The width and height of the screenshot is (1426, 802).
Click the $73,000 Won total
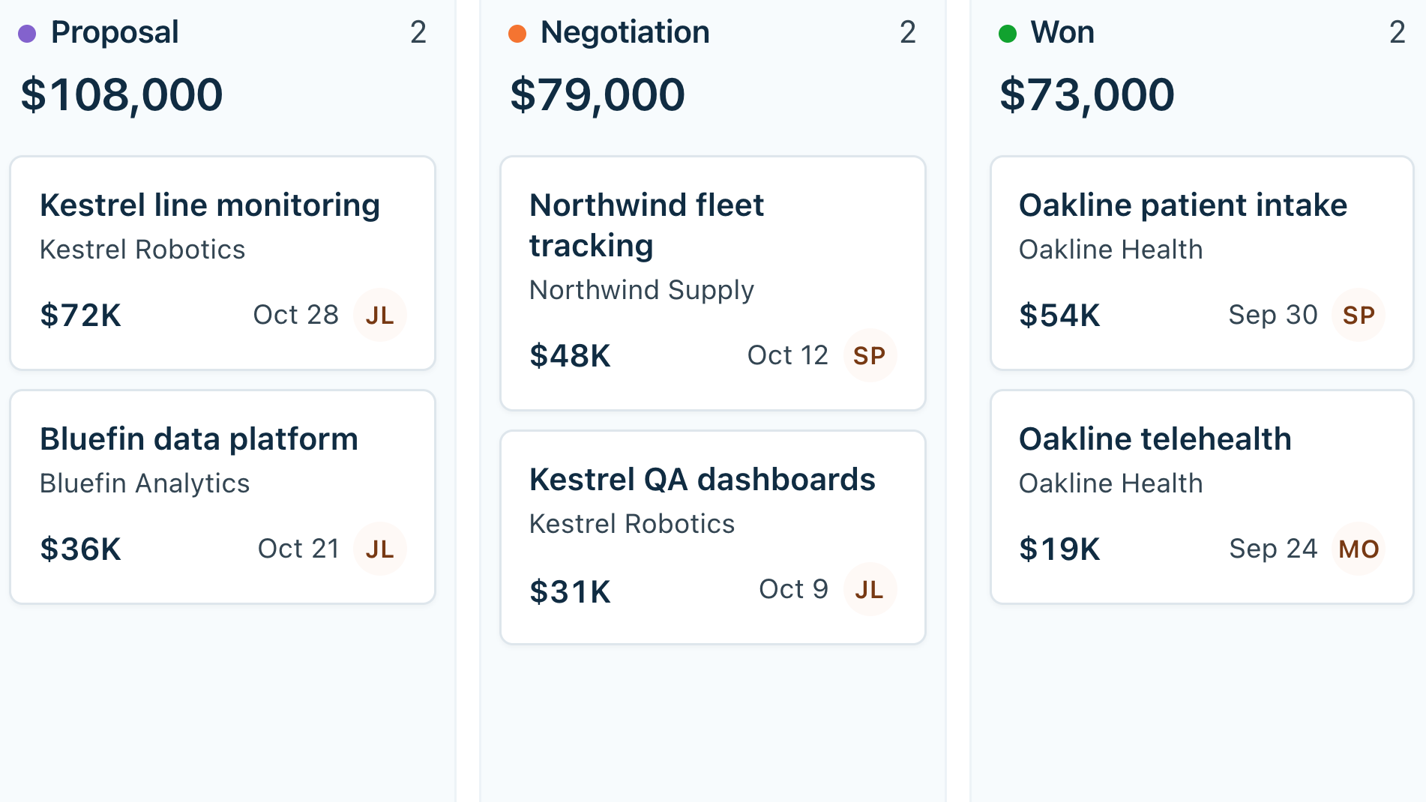point(1087,95)
